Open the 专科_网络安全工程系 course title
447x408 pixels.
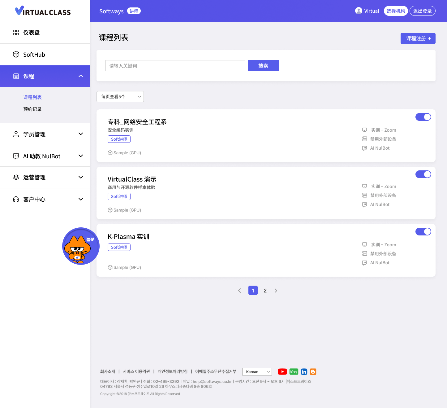coord(137,122)
